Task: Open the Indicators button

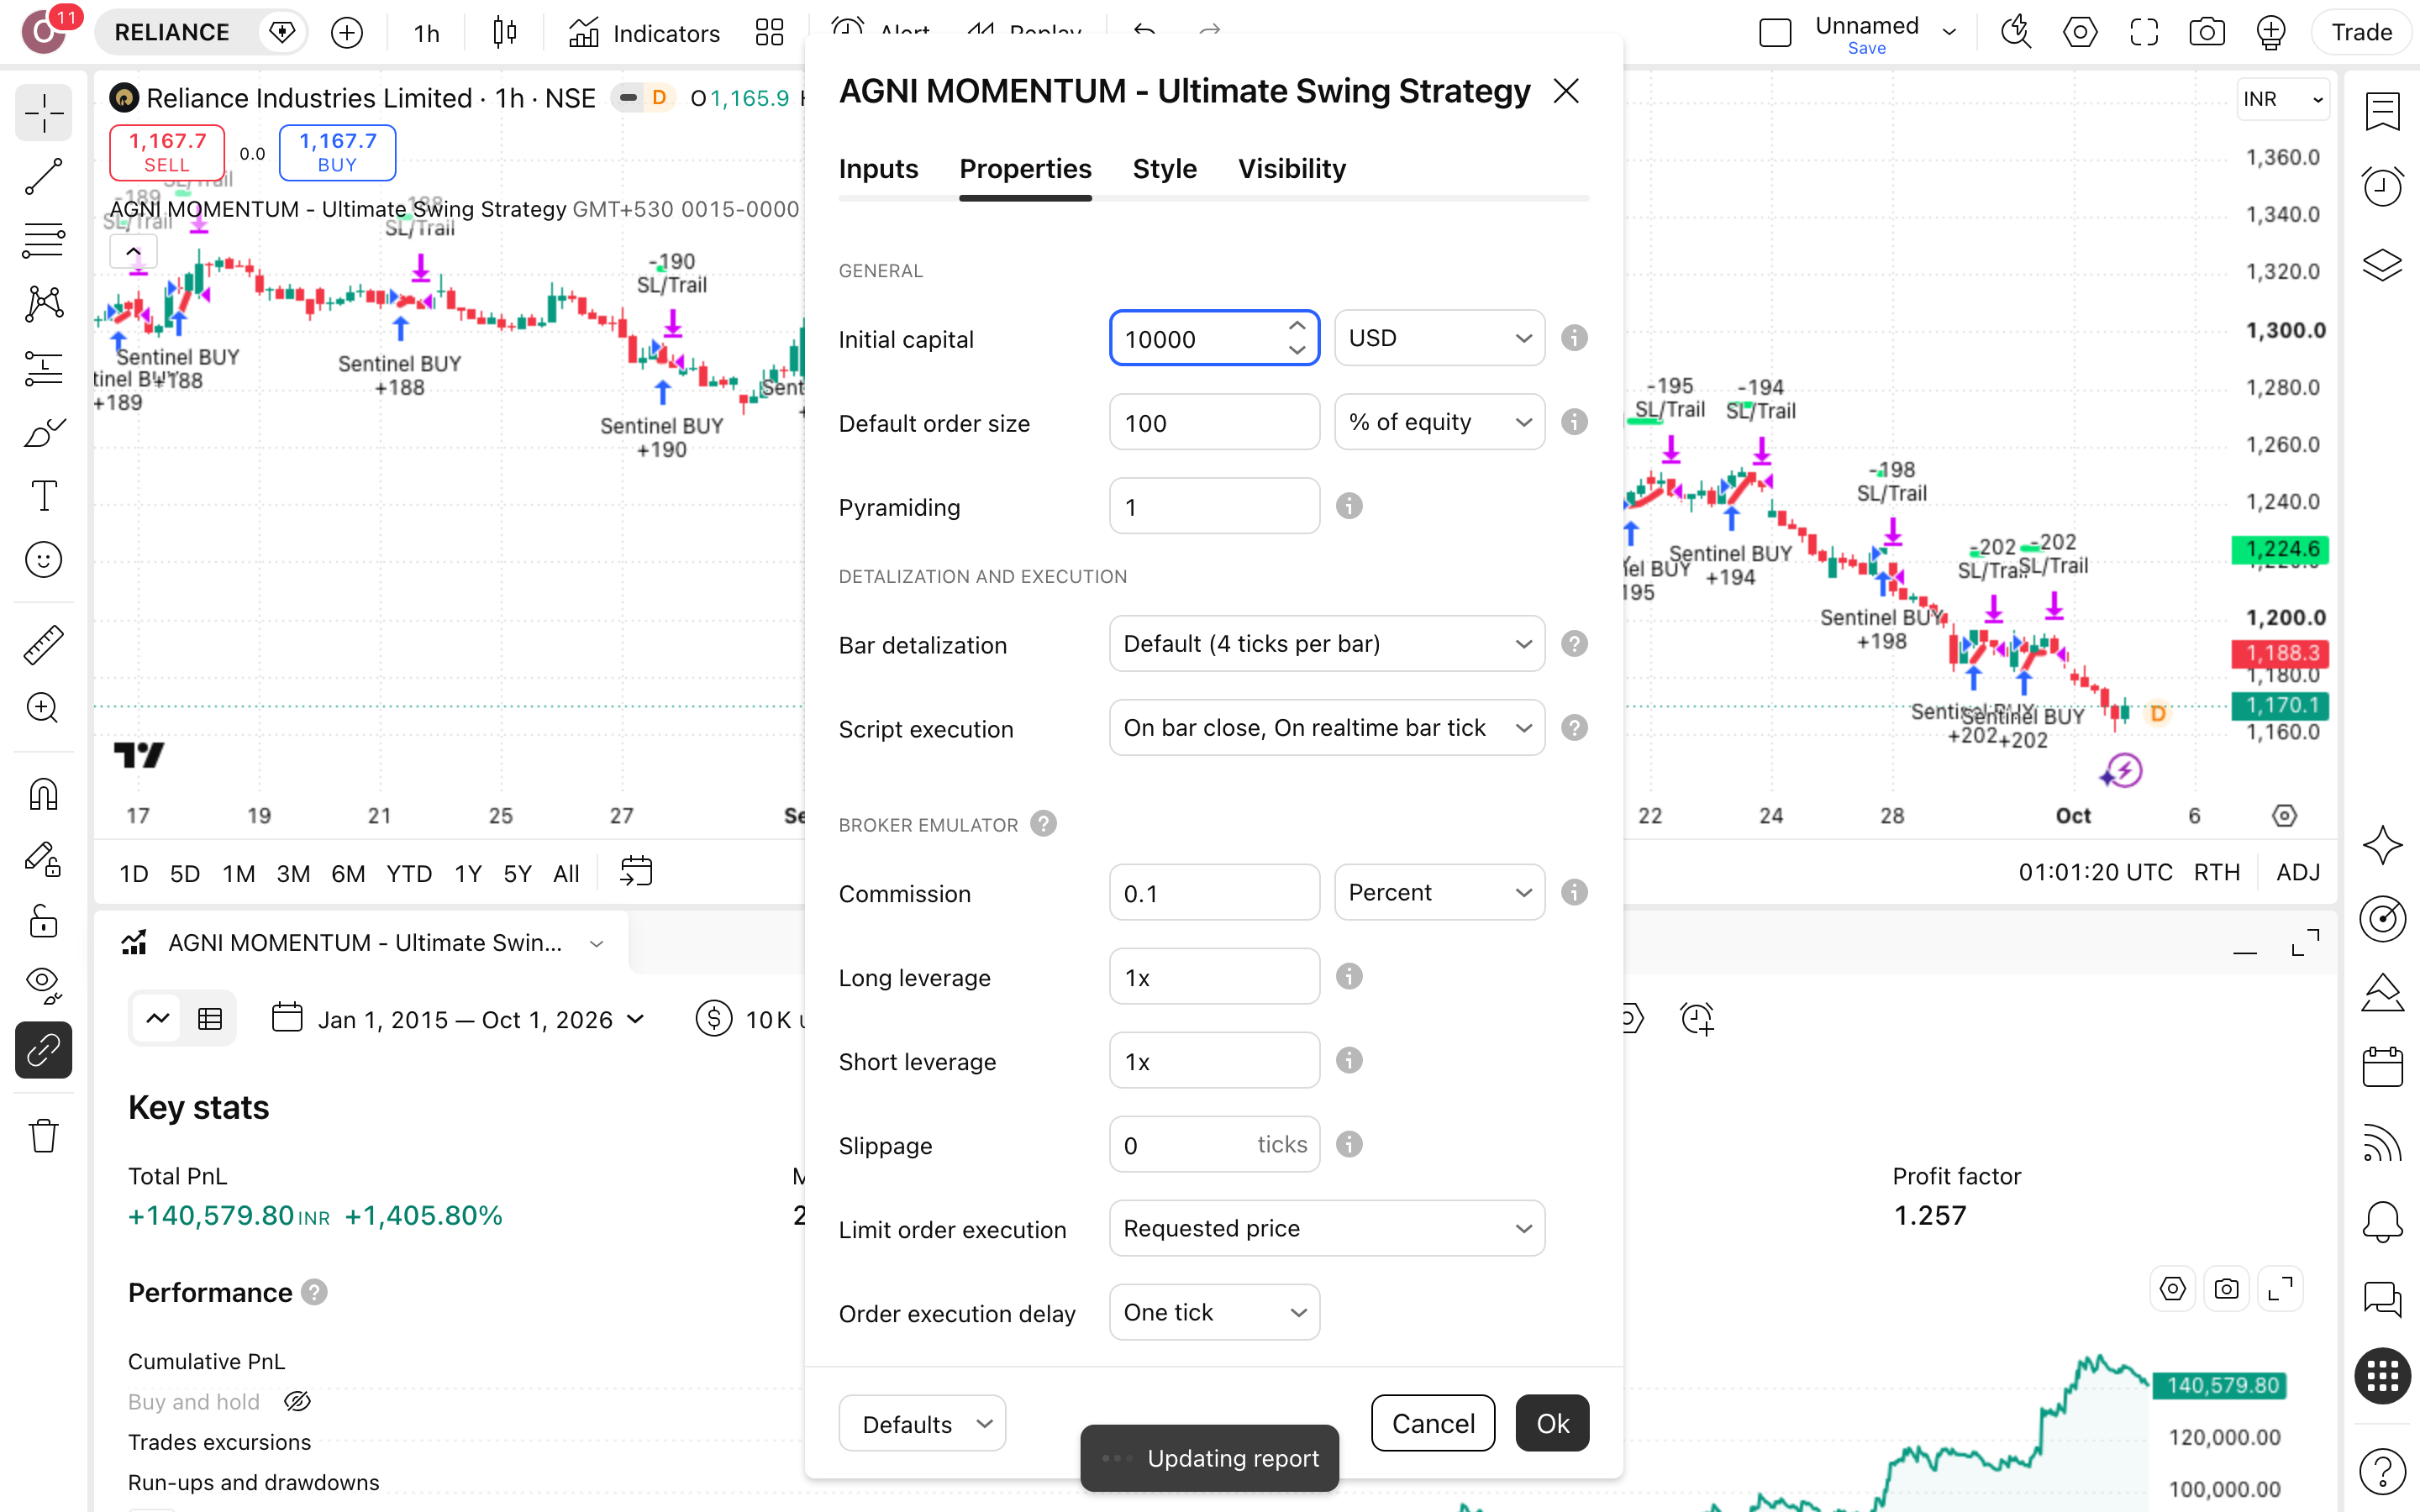Action: pos(644,33)
